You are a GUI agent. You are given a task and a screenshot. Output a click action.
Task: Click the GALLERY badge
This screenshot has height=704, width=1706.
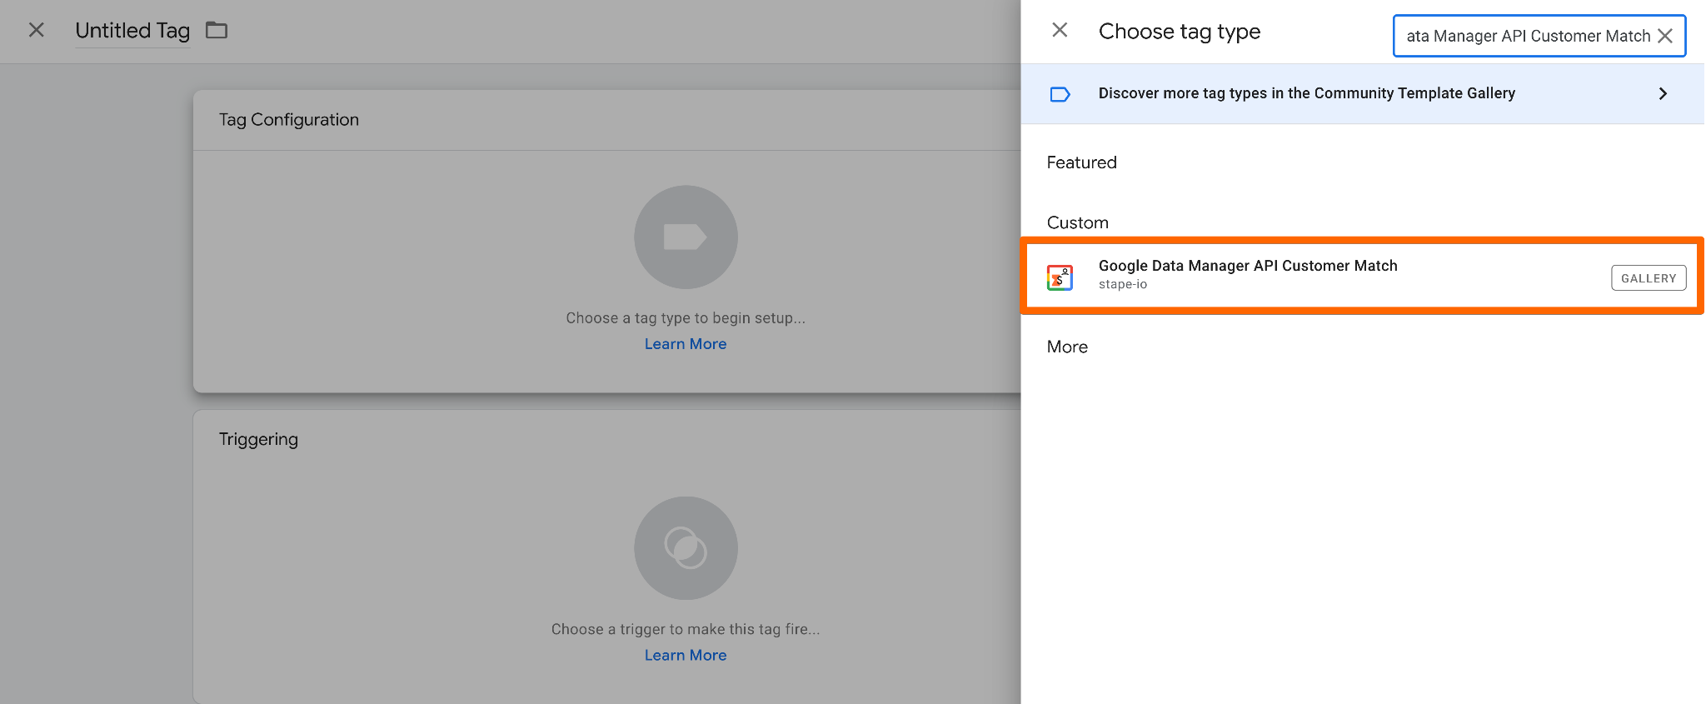[x=1649, y=278]
